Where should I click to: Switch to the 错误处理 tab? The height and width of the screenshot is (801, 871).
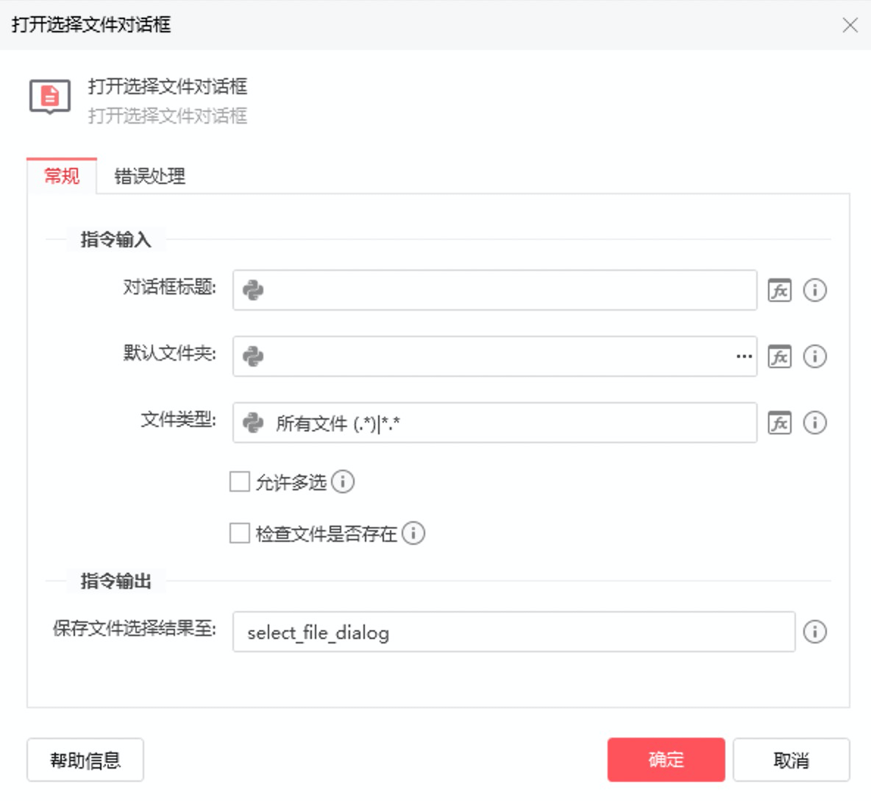pos(149,176)
